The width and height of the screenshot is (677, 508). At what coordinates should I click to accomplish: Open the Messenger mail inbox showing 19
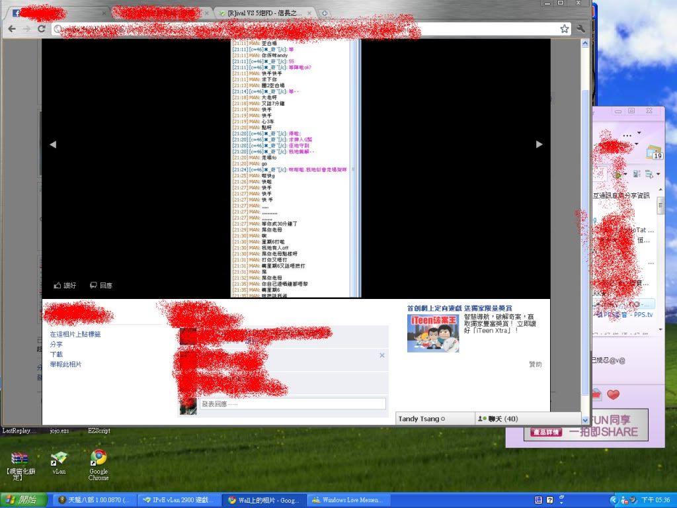tap(654, 151)
